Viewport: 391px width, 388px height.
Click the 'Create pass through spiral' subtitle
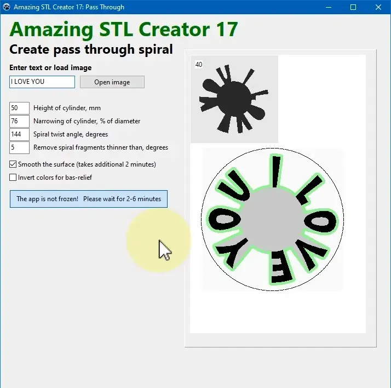[91, 49]
